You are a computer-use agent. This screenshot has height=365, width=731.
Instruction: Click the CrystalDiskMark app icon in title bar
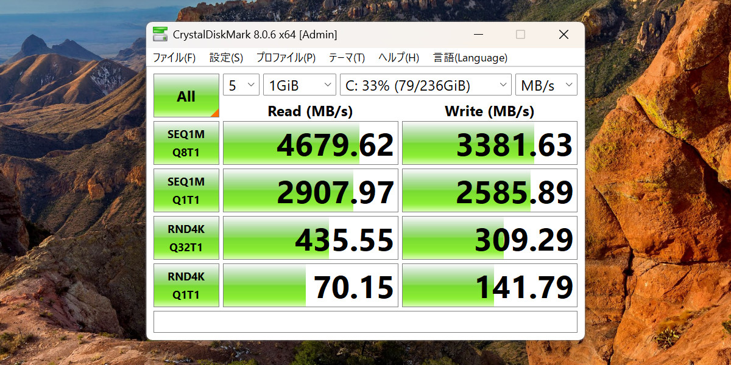pos(160,35)
